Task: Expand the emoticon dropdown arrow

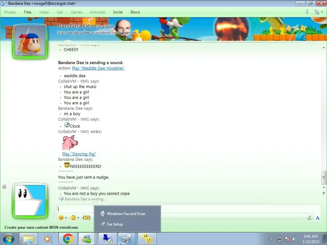Action: 66,218
